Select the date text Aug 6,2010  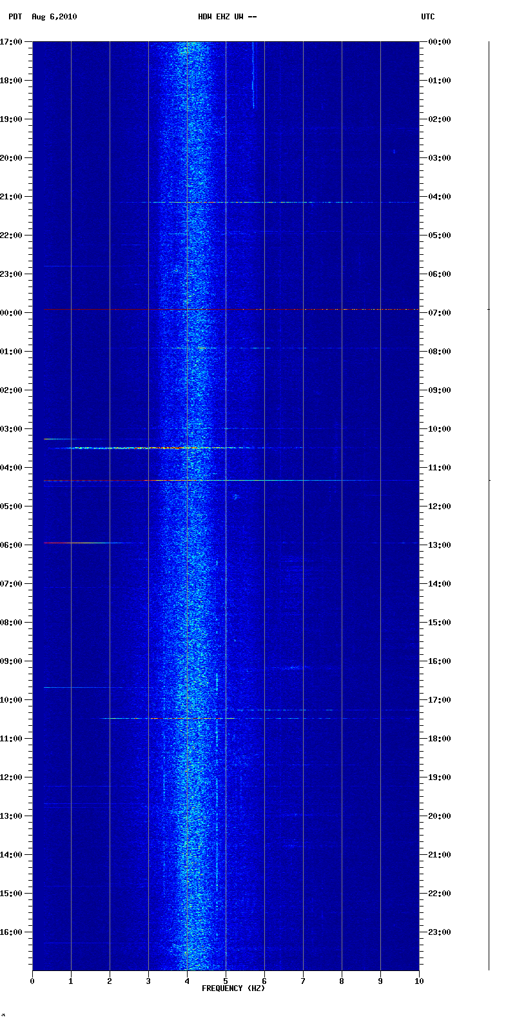(54, 17)
